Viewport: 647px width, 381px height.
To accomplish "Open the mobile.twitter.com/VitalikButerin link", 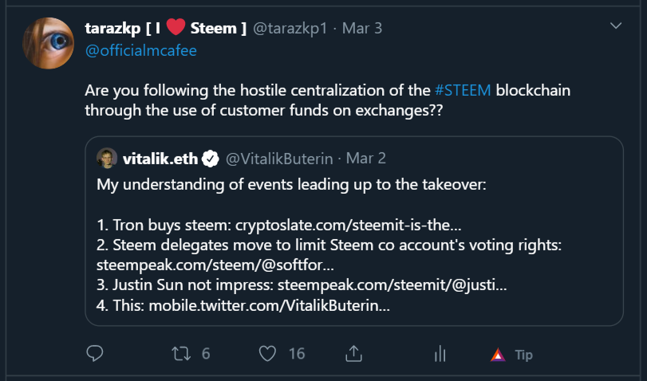I will click(x=264, y=305).
